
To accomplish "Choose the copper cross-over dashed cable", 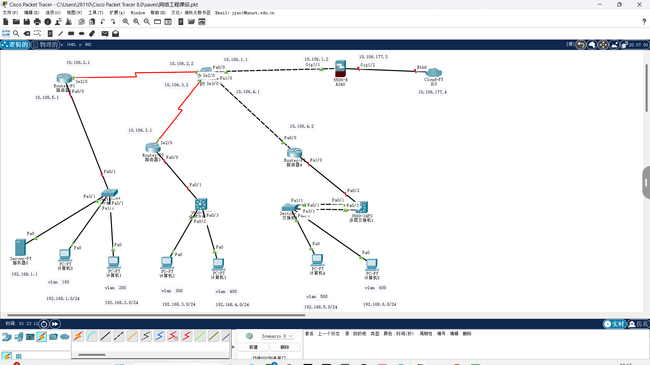I will click(119, 336).
